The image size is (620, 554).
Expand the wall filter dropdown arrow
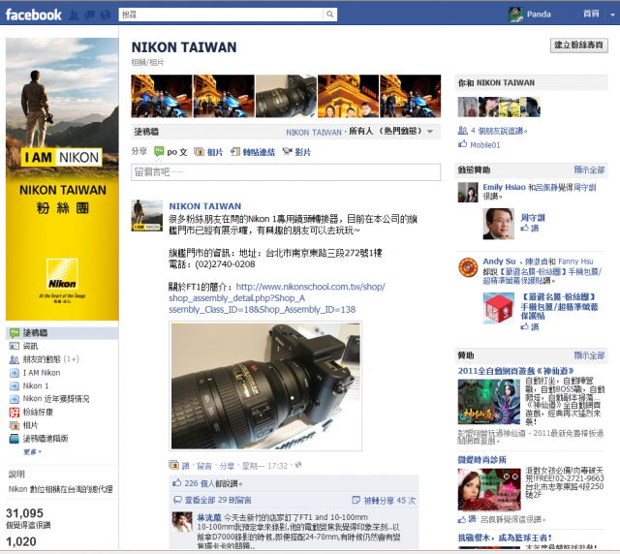[x=430, y=132]
